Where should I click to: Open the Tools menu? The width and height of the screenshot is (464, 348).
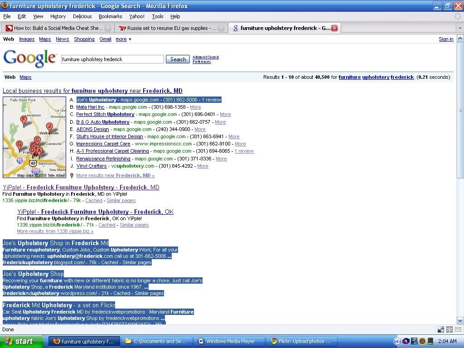pos(157,16)
